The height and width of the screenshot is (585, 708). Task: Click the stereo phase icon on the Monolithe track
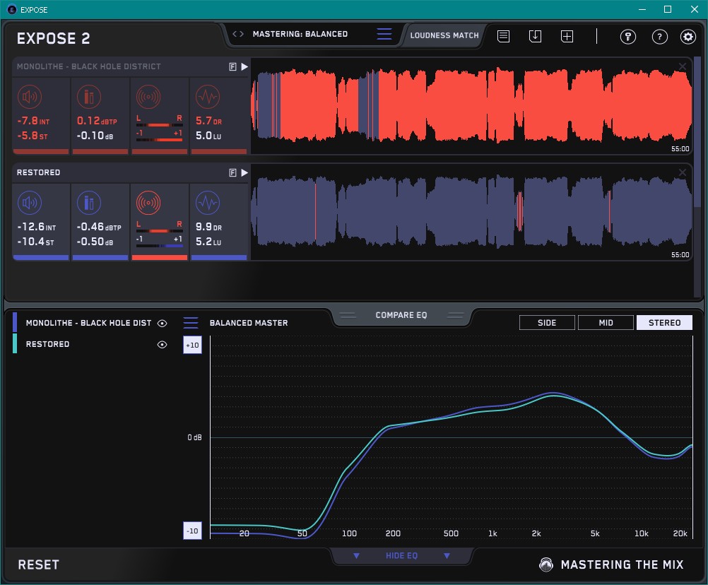click(148, 97)
